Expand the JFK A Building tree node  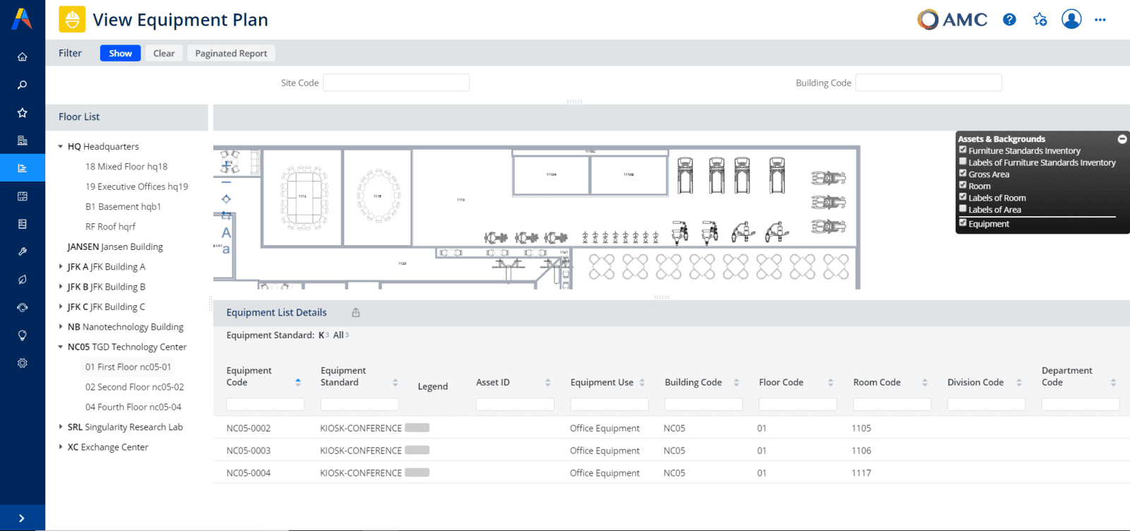pos(61,267)
